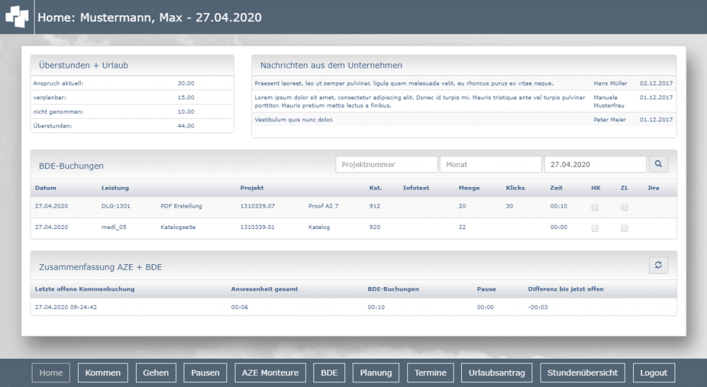Click the medl_05 cell
The height and width of the screenshot is (387, 707).
pos(114,227)
